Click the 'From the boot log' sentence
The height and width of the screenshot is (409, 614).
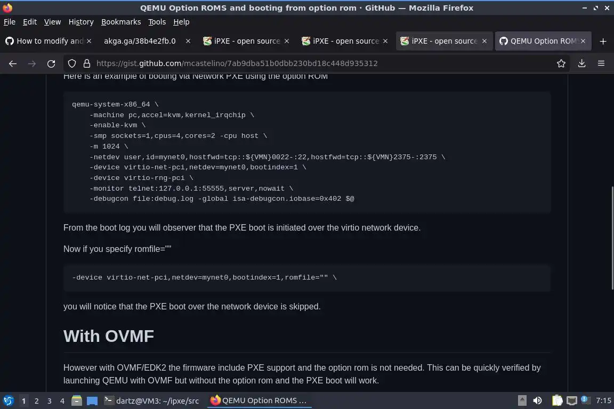click(242, 228)
